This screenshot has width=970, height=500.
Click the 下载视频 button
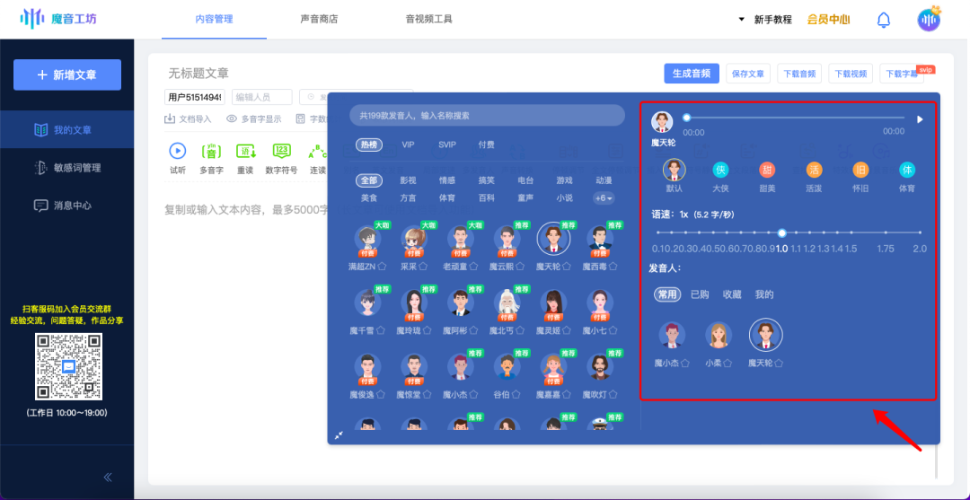(x=851, y=73)
